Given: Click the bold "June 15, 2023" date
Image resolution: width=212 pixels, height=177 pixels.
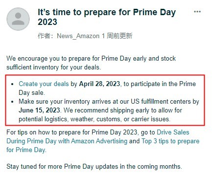Looking at the screenshot, I should click(x=39, y=110).
